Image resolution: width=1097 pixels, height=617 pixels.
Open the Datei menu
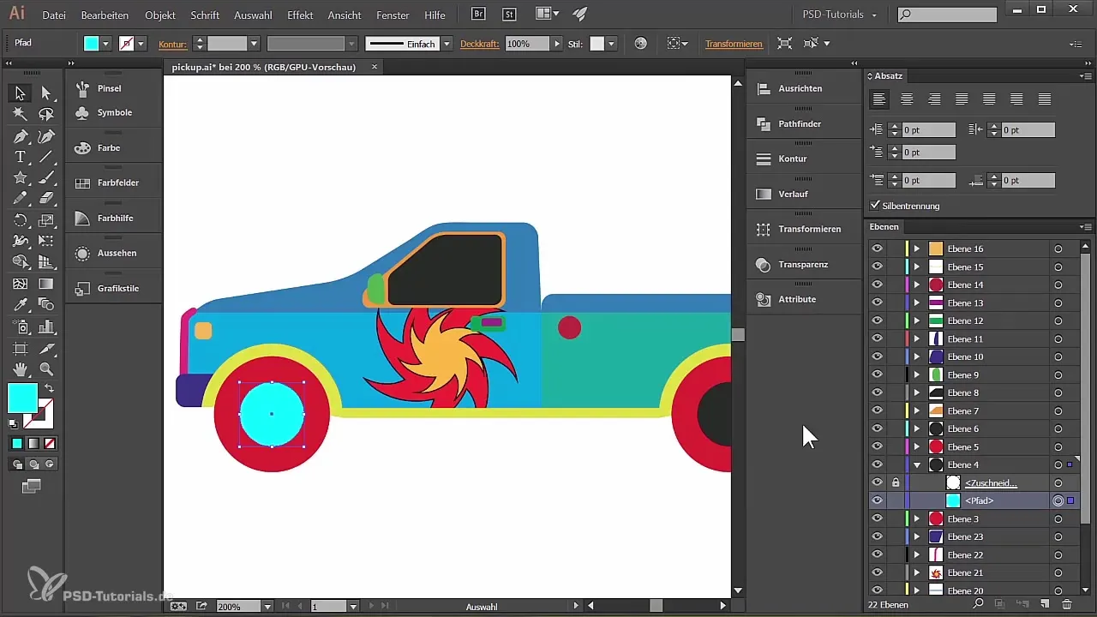tap(53, 15)
